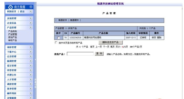Collapse sidebar with double-left arrow icon
The width and height of the screenshot is (184, 99).
pos(31,11)
